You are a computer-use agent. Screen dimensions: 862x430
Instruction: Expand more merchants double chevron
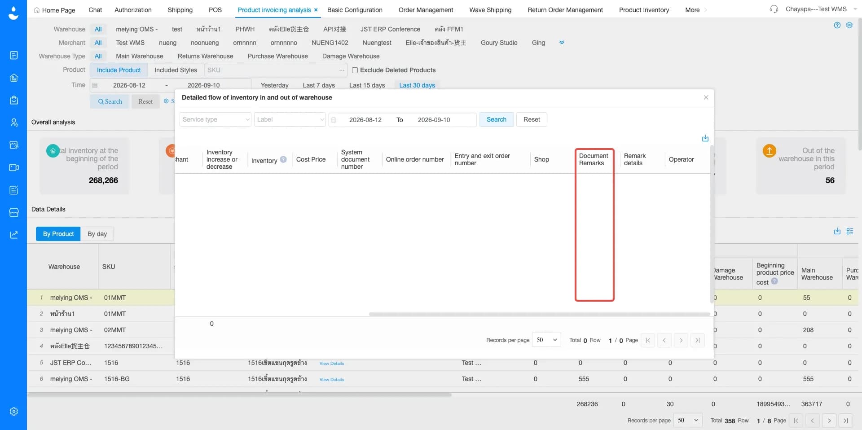[x=562, y=42]
